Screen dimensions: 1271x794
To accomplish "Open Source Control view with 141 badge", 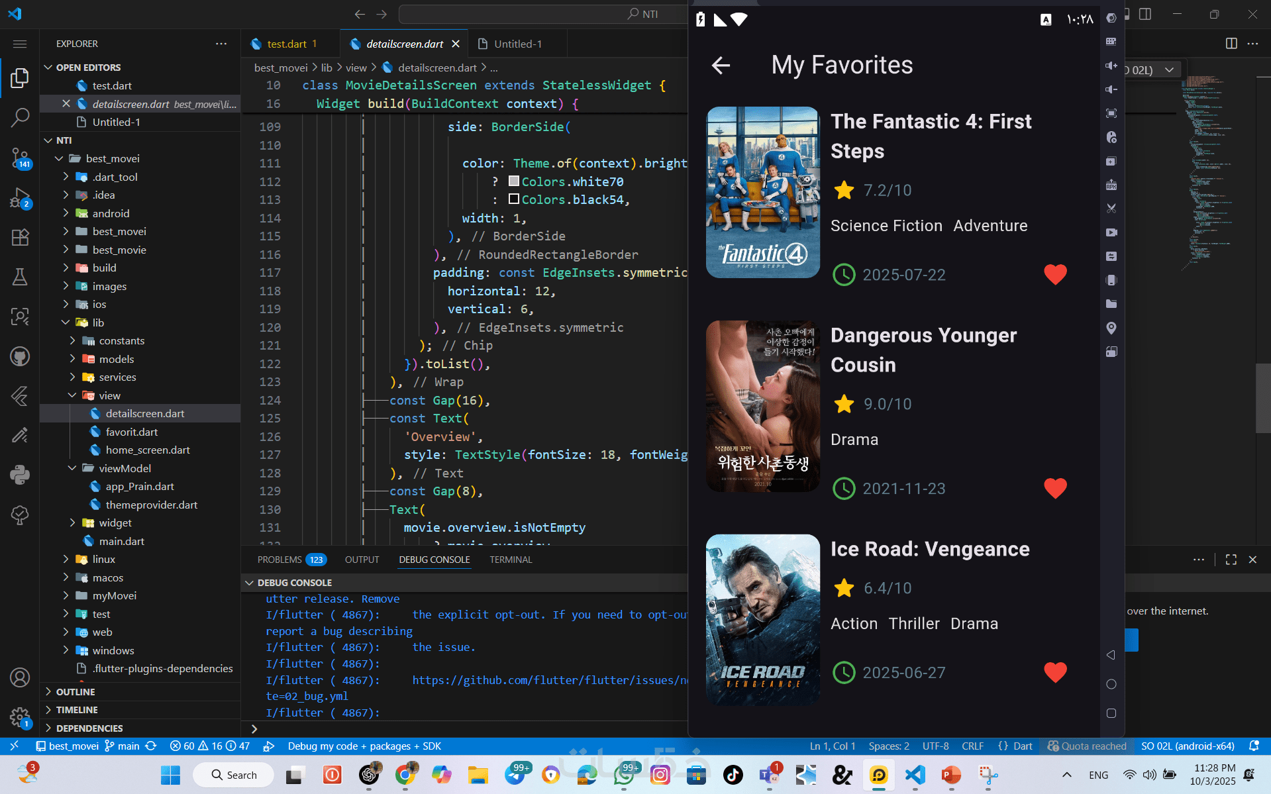I will 20,158.
